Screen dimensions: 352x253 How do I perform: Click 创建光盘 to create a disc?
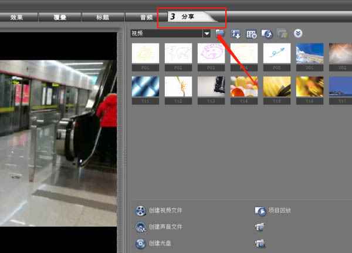click(x=153, y=244)
